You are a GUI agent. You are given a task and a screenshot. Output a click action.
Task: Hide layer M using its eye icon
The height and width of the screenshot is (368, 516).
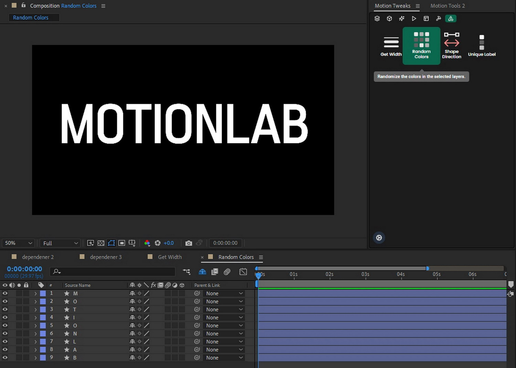(5, 293)
